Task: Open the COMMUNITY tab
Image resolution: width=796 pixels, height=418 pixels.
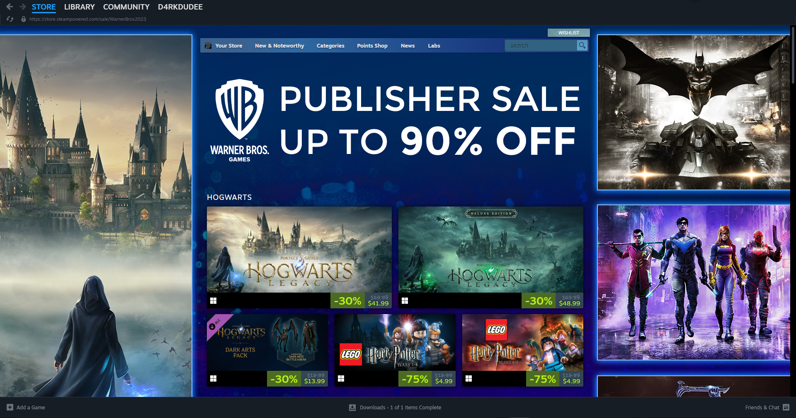Action: [x=126, y=7]
